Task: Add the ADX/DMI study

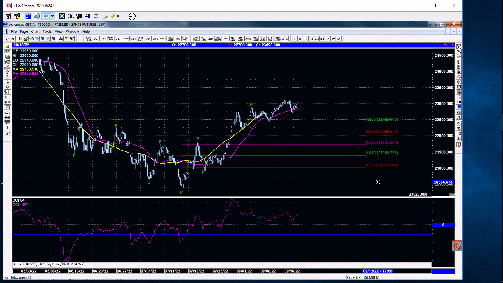Action: point(89,39)
